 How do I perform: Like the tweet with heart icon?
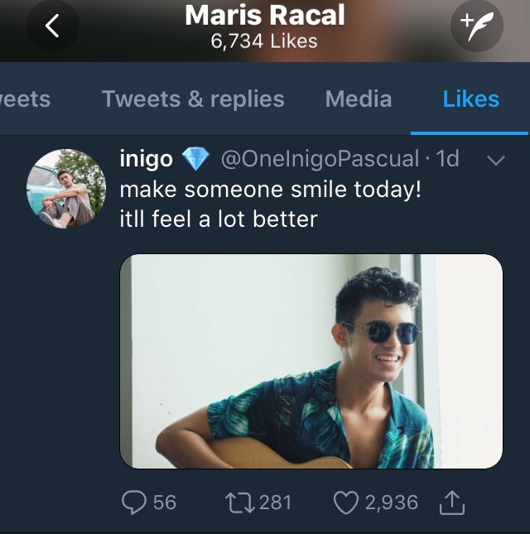click(x=345, y=503)
